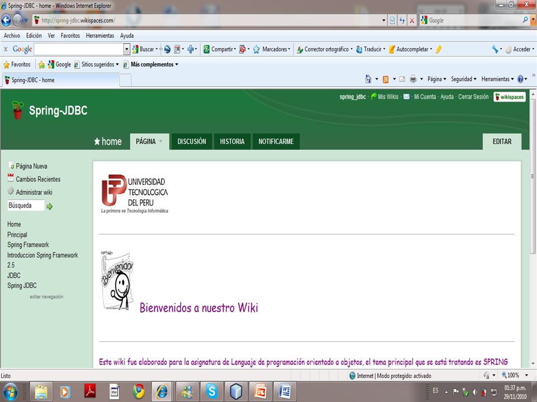Viewport: 537px width, 402px height.
Task: Open the Favoritos star button
Action: [17, 64]
